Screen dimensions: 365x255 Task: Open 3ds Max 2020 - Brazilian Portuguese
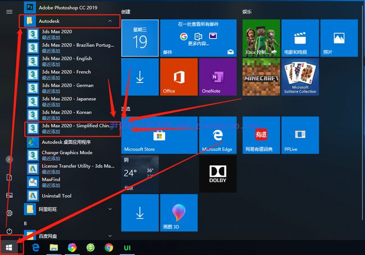[72, 48]
